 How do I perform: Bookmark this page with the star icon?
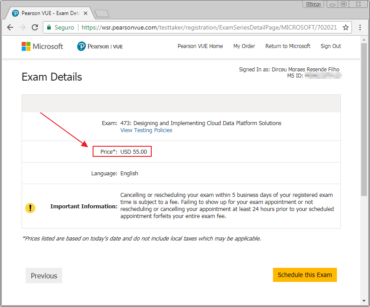[x=346, y=28]
